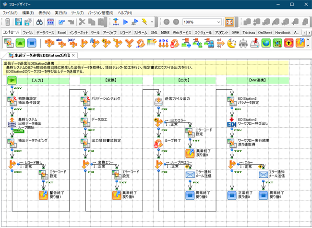Screen dimensions: 312x228
Task: Switch to the Excel component tab
Action: 62,33
